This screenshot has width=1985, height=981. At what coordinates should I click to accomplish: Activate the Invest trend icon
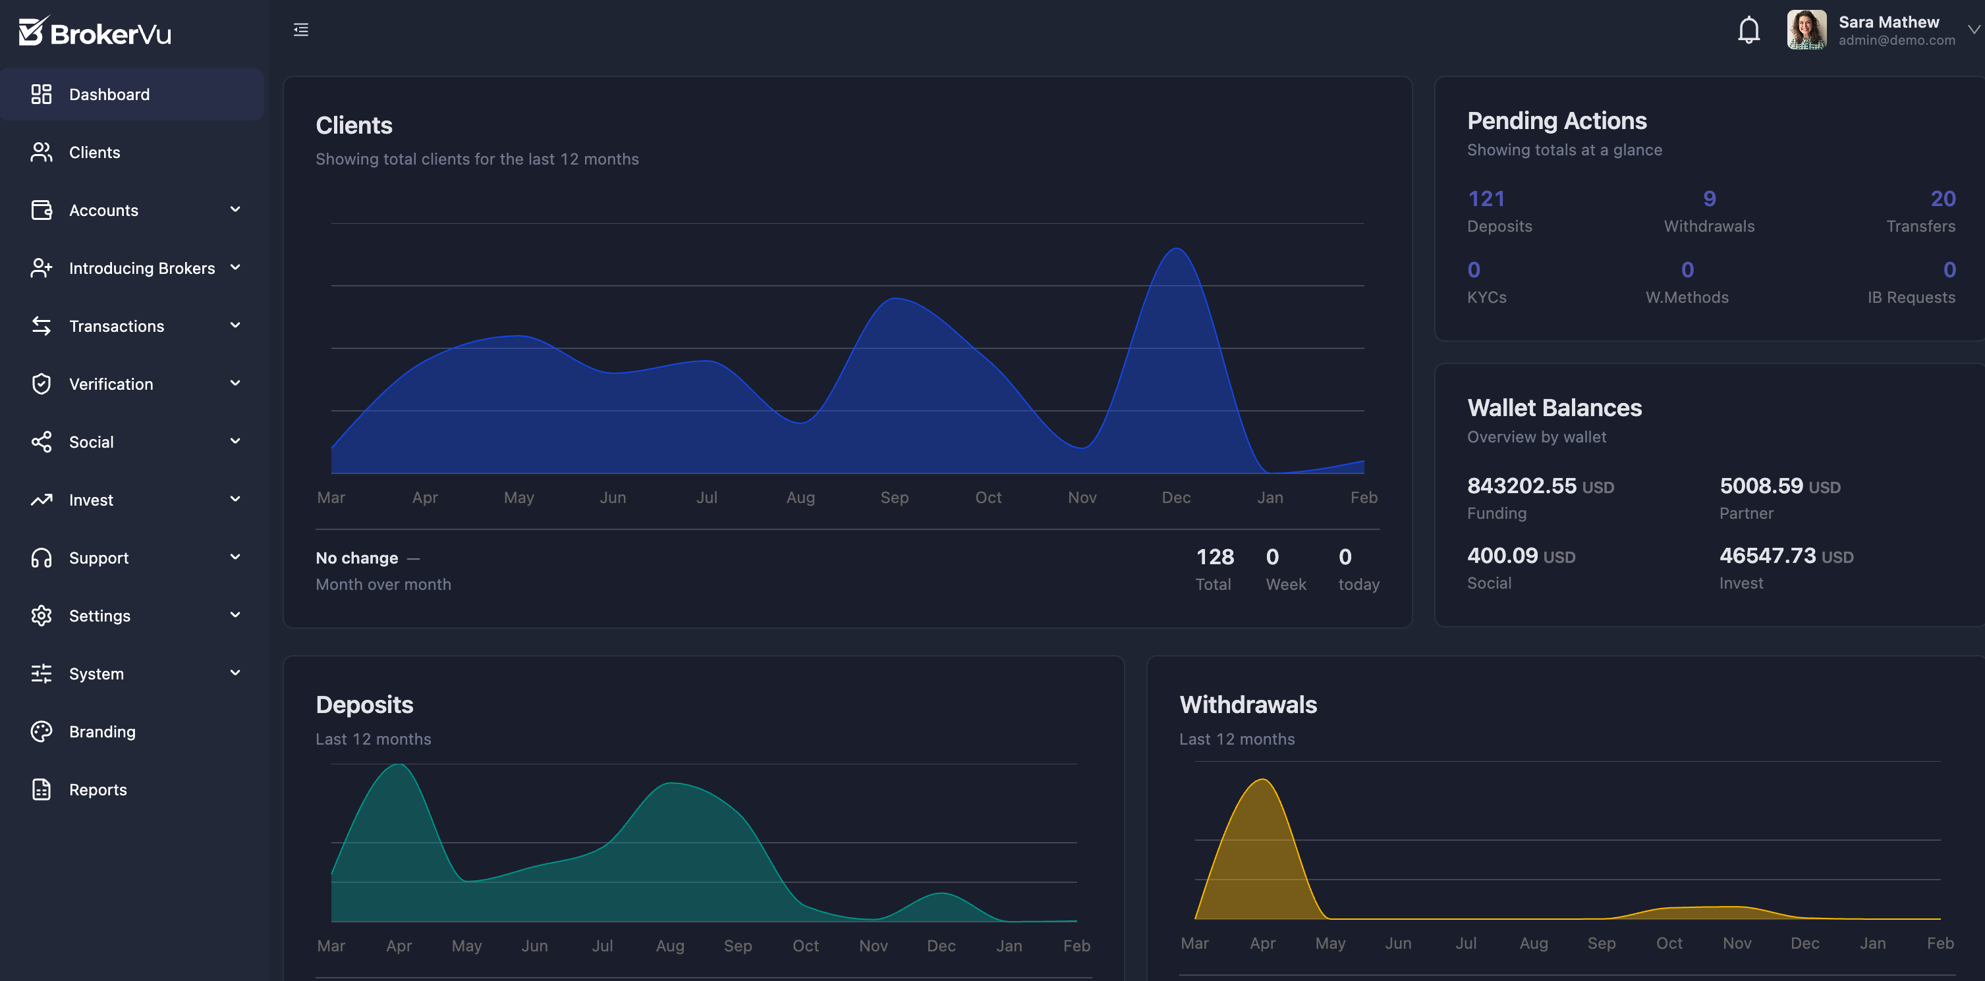point(42,499)
